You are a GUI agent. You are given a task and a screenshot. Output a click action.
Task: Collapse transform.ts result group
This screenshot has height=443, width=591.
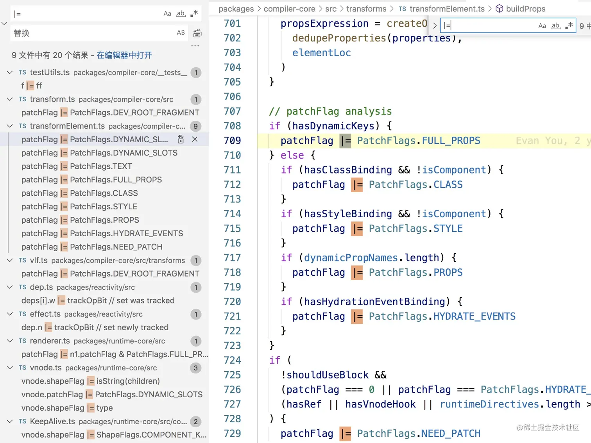[10, 99]
